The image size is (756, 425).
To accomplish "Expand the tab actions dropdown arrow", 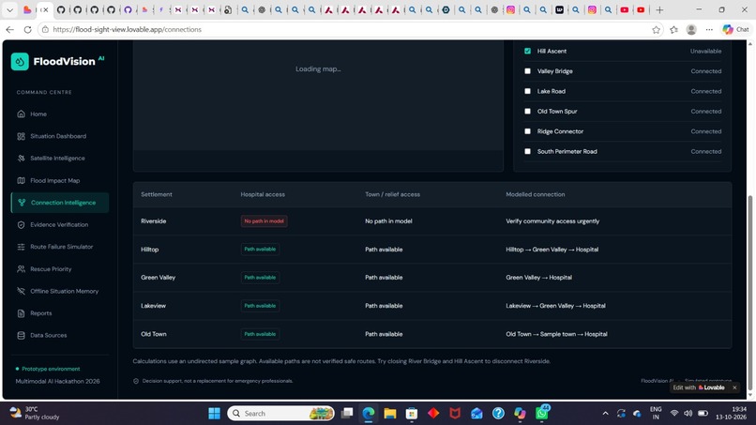I will tap(9, 10).
